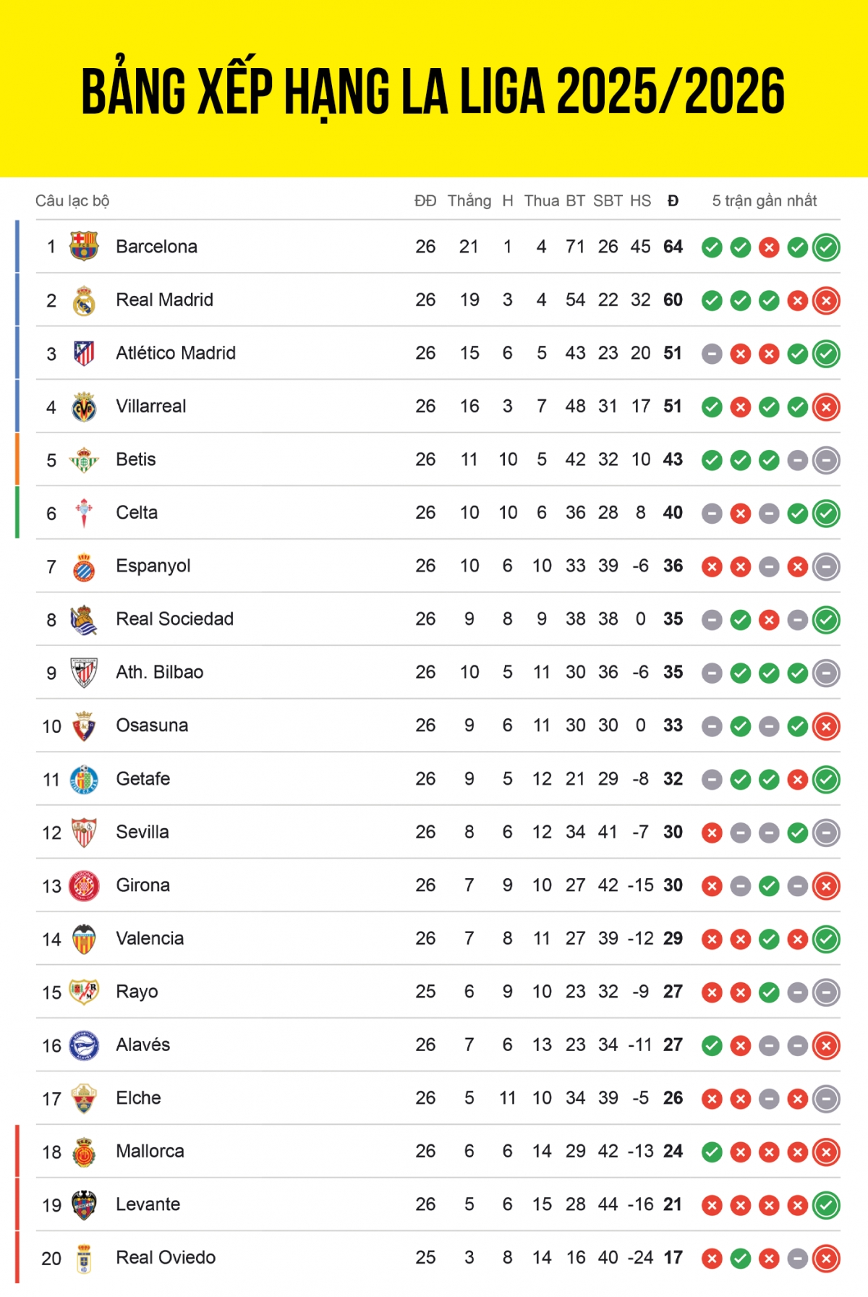
Task: Open the Real Sociedad team name
Action: click(175, 619)
